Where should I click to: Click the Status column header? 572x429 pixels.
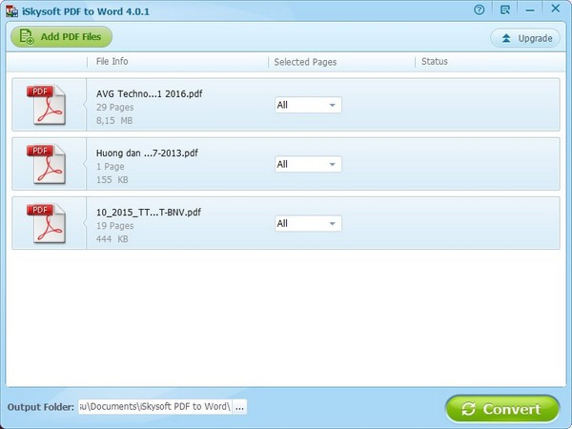pos(434,62)
